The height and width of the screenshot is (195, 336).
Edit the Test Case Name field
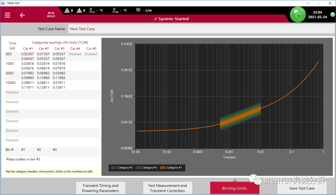coord(201,29)
